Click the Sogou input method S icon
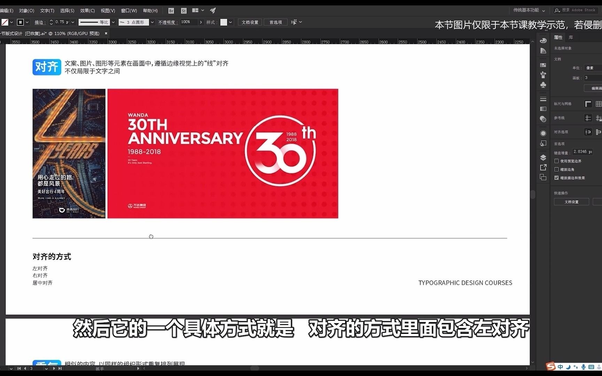 tap(551, 367)
